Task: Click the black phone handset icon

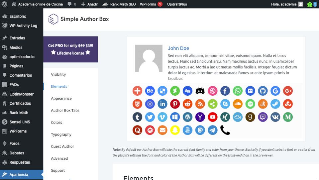Action: [x=225, y=130]
